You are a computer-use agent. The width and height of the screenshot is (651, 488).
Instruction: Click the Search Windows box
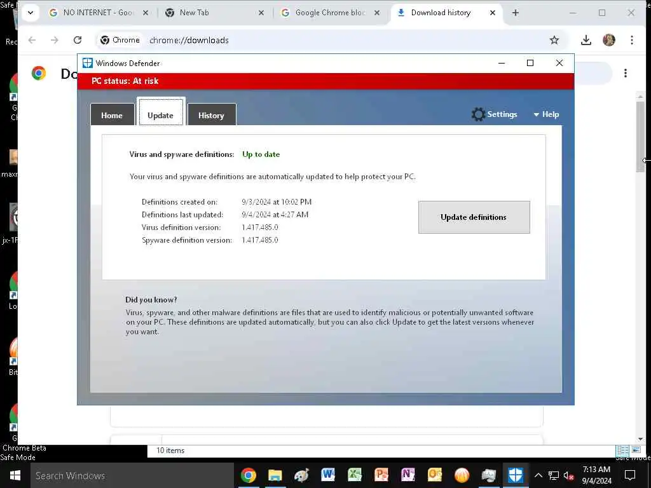point(132,475)
